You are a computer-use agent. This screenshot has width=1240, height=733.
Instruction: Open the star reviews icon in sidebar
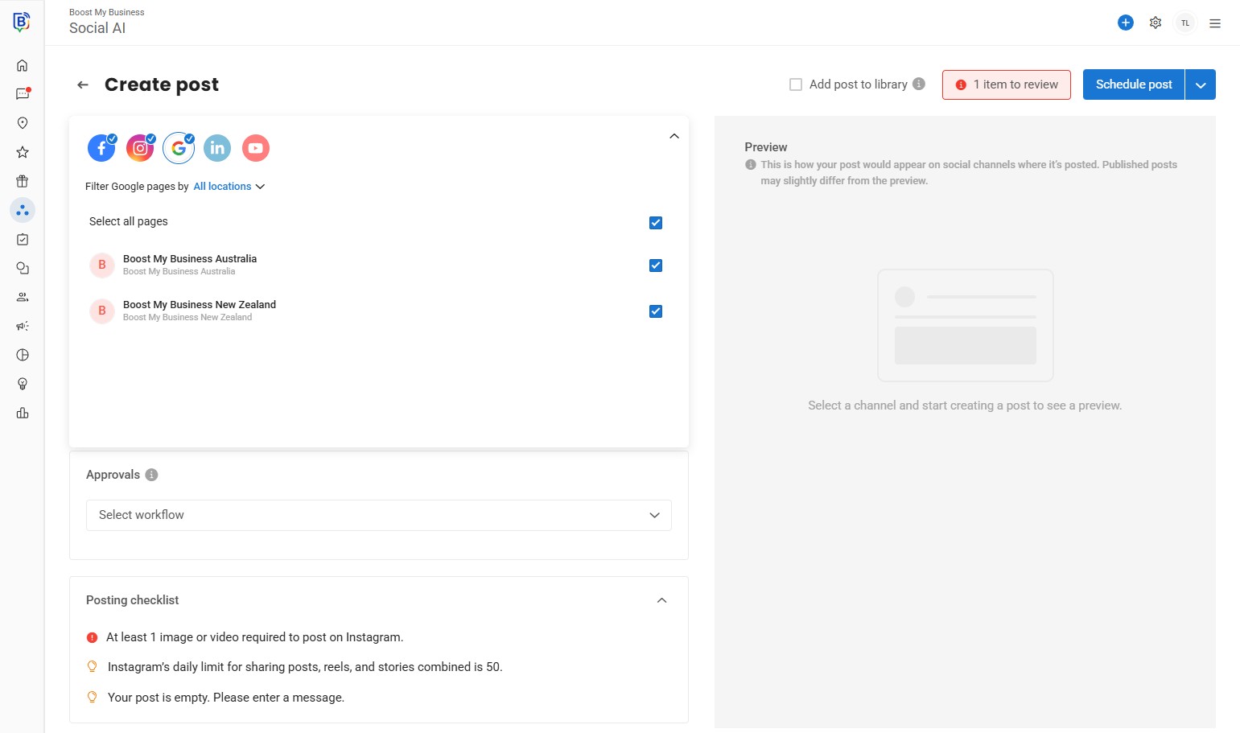pyautogui.click(x=23, y=152)
